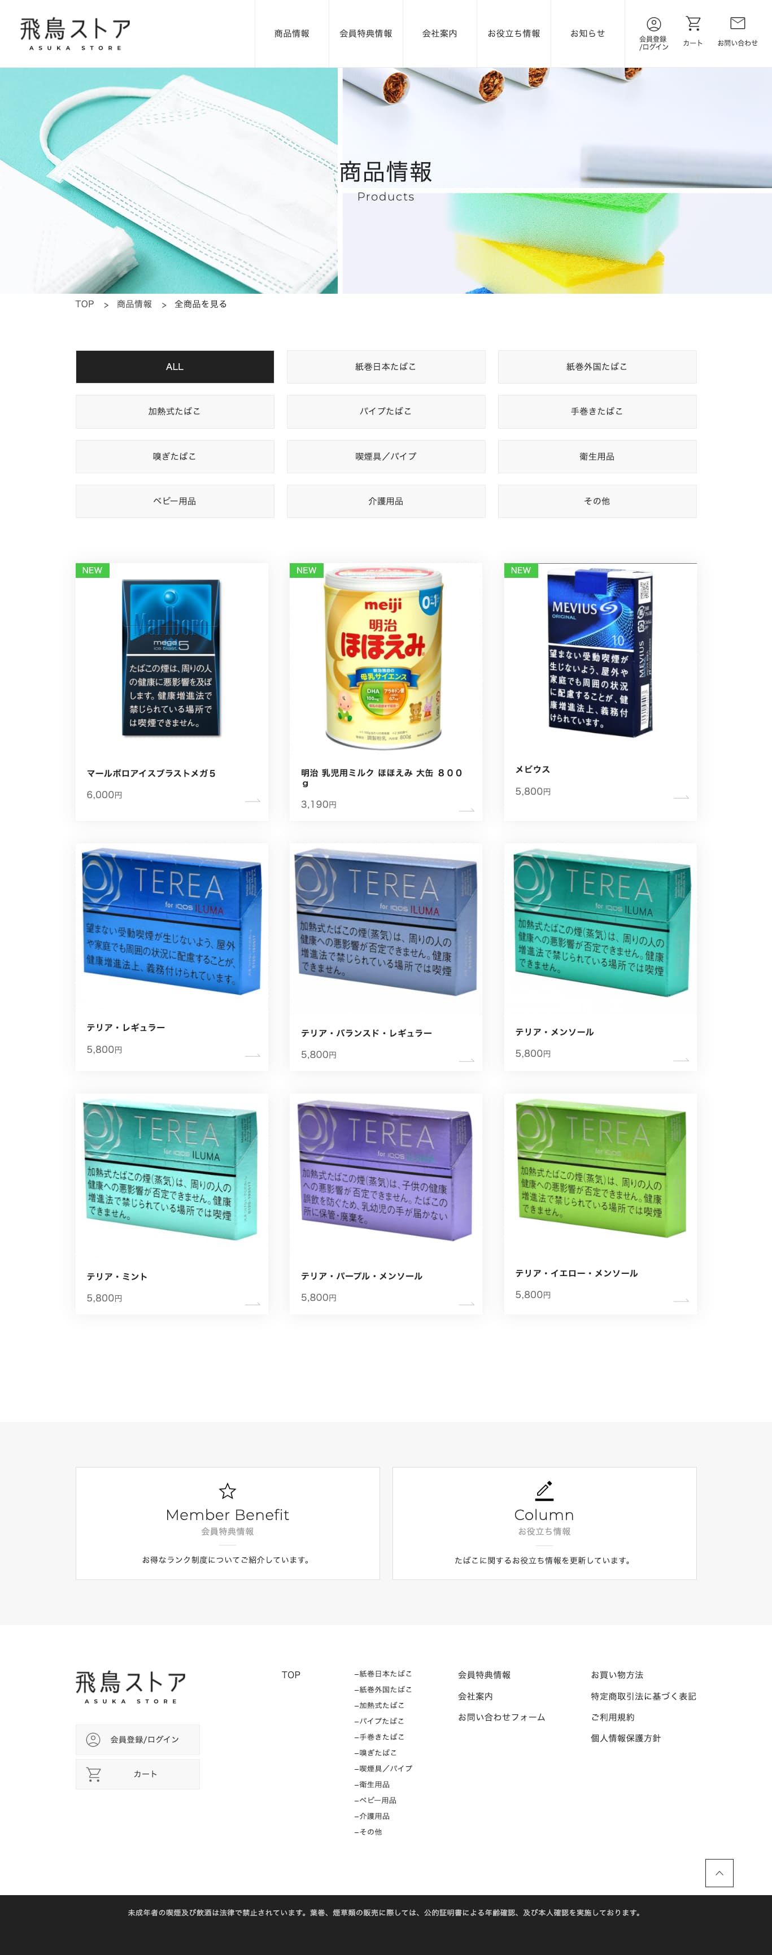Open 会員特典情報 in top navigation
The height and width of the screenshot is (1955, 772).
point(365,33)
